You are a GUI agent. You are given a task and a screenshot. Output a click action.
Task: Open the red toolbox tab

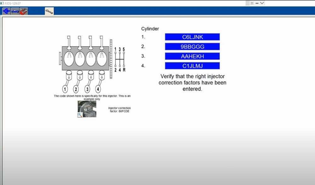pos(24,11)
